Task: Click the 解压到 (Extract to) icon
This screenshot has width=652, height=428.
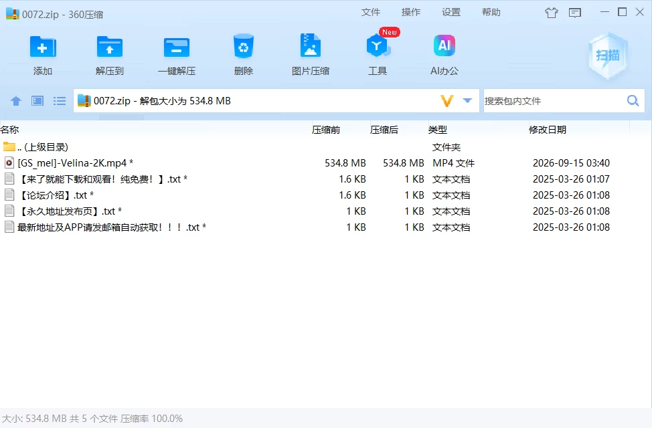Action: [x=109, y=47]
